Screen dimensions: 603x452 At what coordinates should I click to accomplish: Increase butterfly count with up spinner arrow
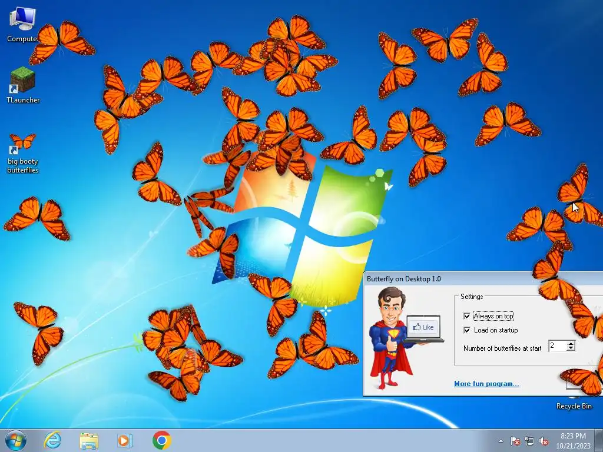571,343
